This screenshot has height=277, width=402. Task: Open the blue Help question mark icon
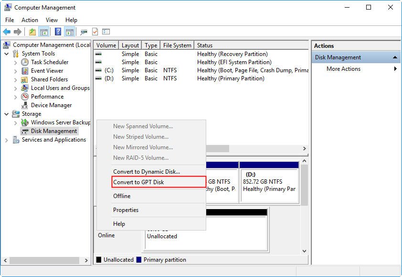(58, 32)
